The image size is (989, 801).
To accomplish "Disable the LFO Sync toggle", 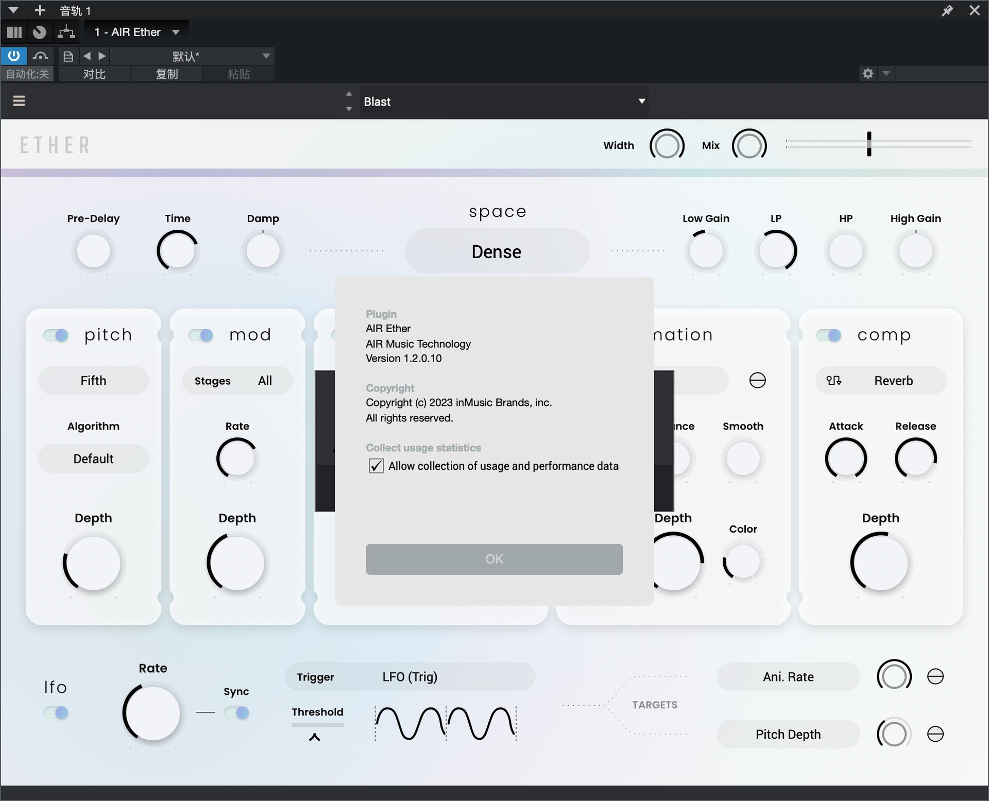I will click(237, 712).
